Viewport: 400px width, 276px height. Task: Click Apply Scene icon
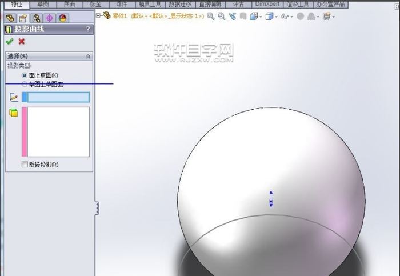[311, 17]
